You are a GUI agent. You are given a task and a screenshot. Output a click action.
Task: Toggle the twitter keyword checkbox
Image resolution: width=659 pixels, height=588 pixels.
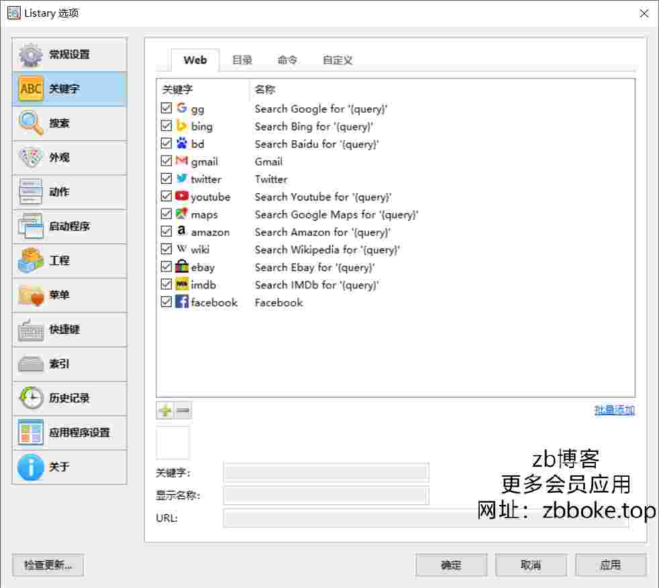[x=166, y=179]
